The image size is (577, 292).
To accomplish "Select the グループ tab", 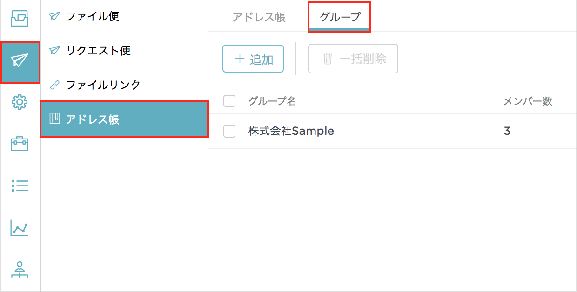I will click(340, 18).
